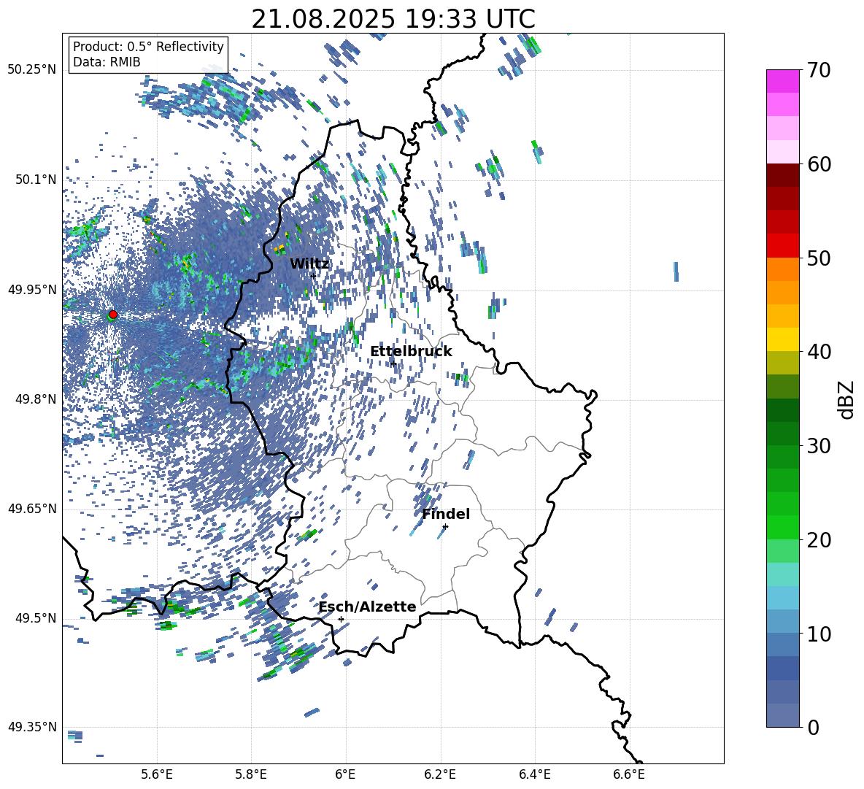Click the 6.2°E longitude label

point(440,774)
